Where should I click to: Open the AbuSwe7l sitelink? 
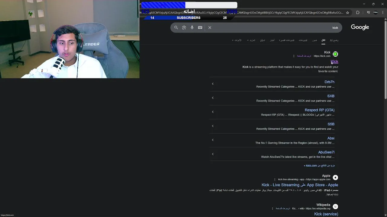(326, 152)
